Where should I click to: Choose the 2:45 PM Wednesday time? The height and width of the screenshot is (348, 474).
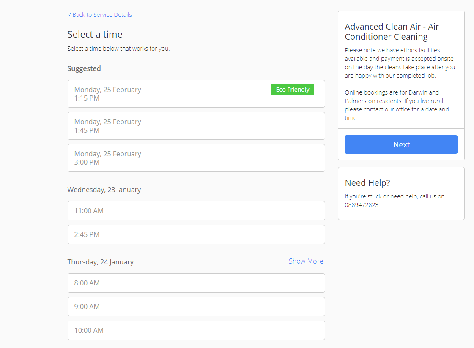(196, 234)
